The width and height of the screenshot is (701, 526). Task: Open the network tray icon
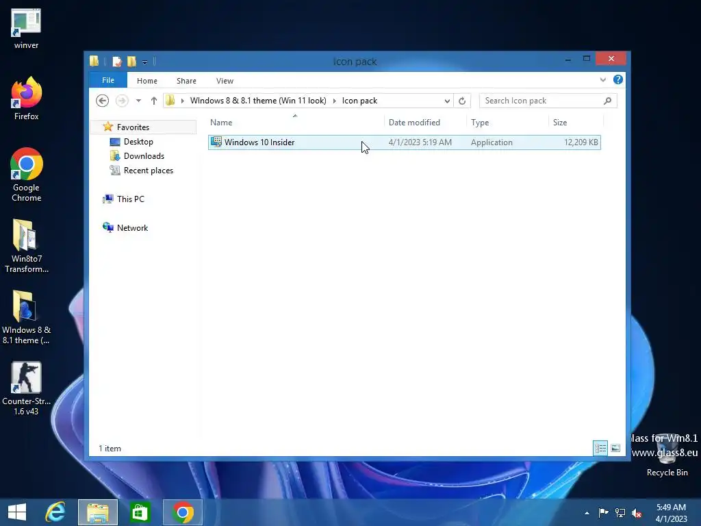pos(620,512)
